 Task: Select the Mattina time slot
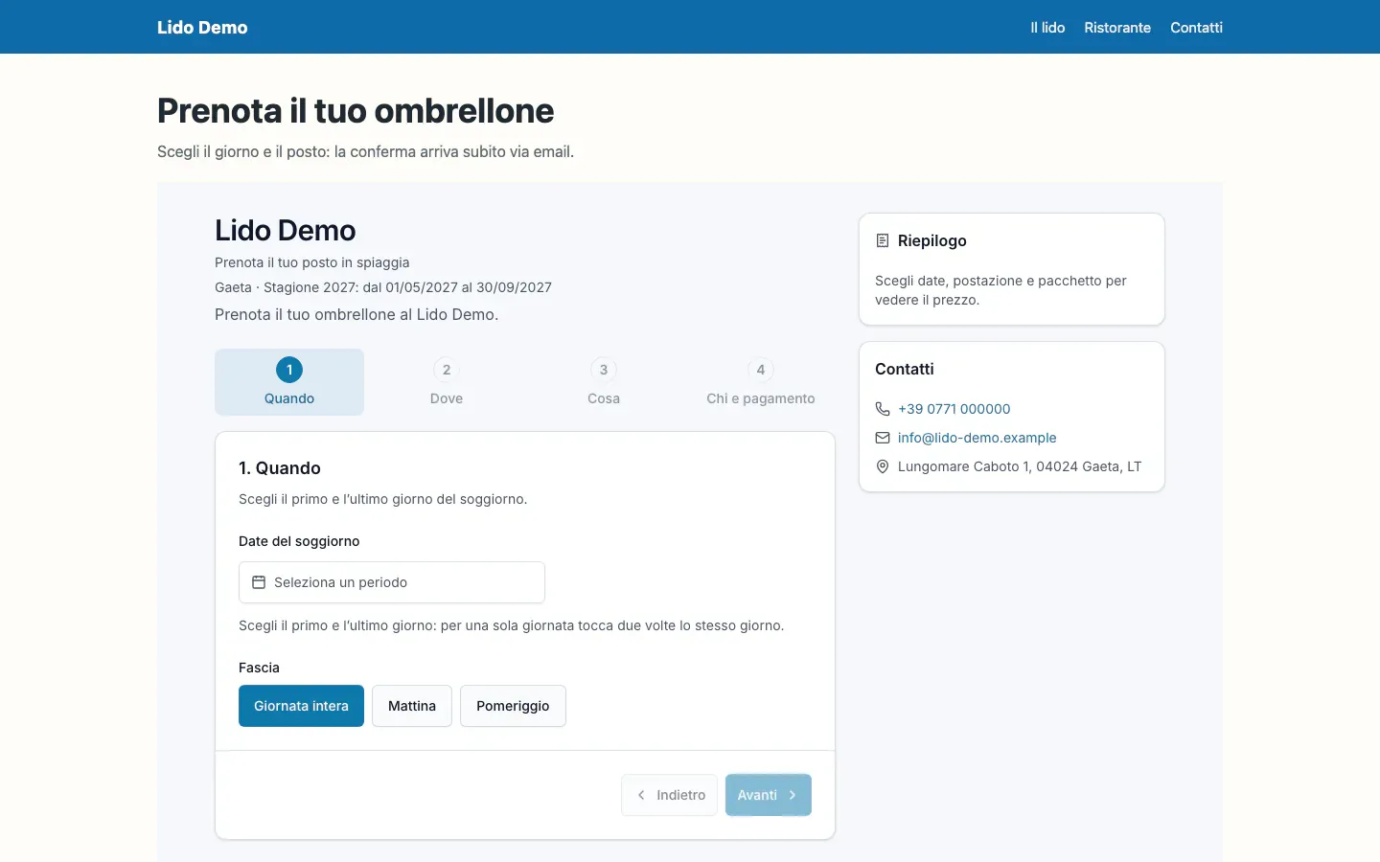412,706
